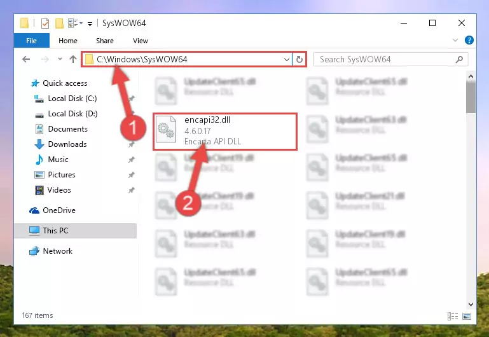Image resolution: width=489 pixels, height=337 pixels.
Task: Click the scrollbar up arrow
Action: pyautogui.click(x=471, y=76)
